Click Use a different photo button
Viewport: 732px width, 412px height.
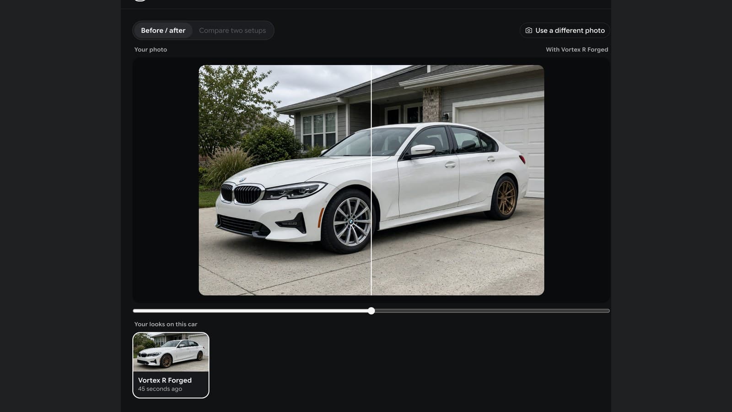point(565,30)
